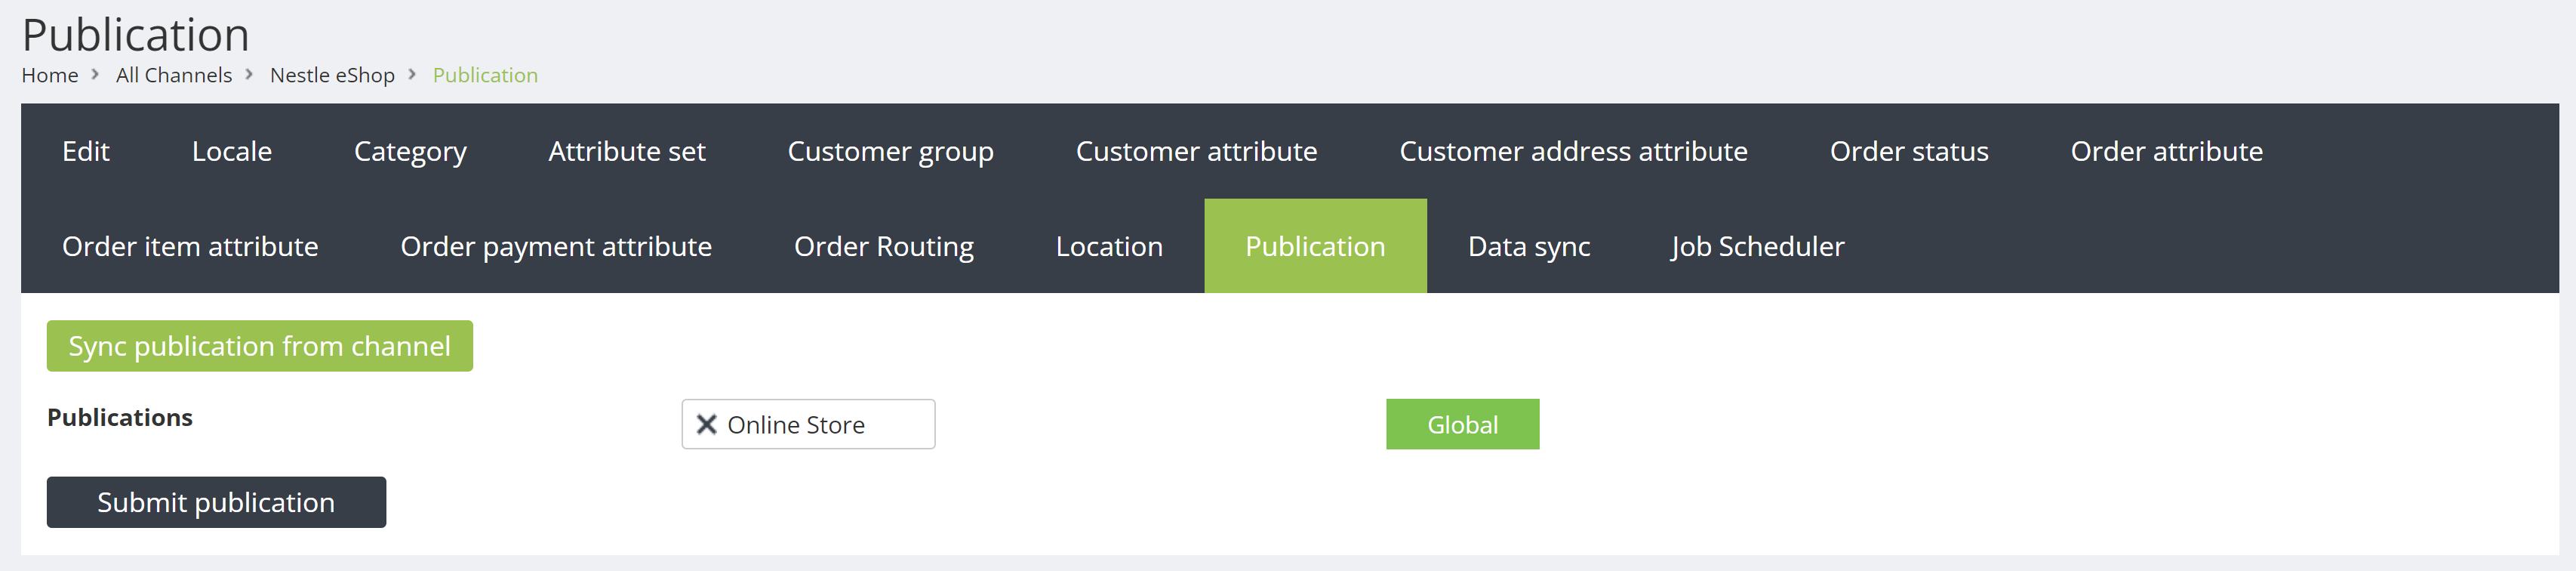Open the Customer attribute tab
The image size is (2576, 571).
coord(1197,151)
